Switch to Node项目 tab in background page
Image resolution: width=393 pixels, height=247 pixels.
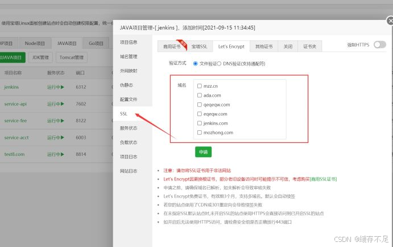tap(35, 43)
